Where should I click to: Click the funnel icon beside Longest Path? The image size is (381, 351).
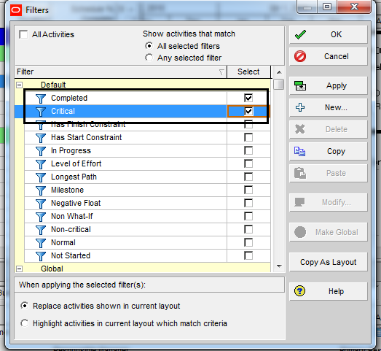(41, 177)
